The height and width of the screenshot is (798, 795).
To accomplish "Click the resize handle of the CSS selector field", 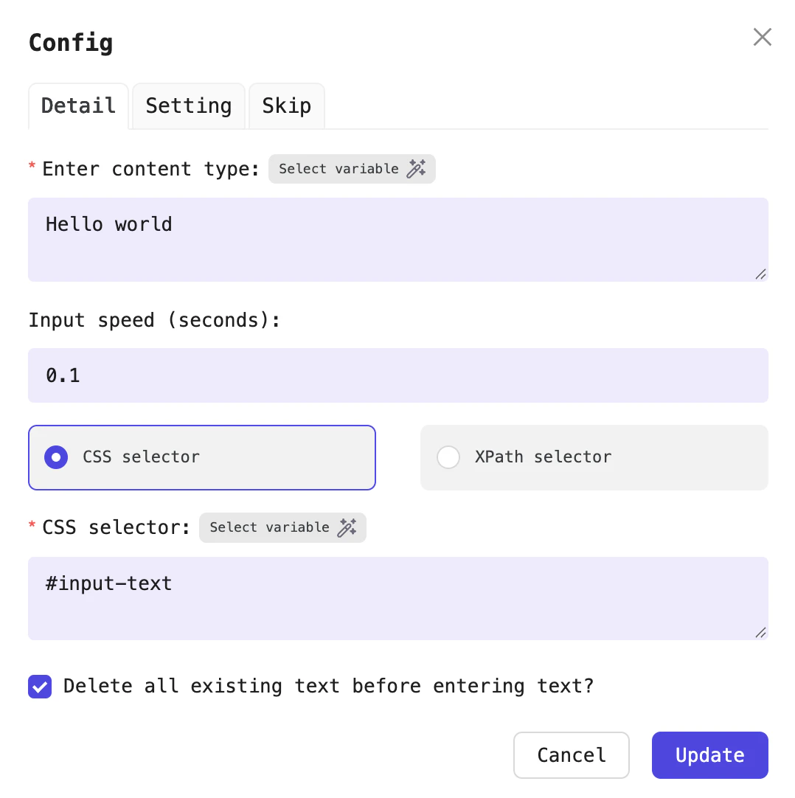I will tap(760, 633).
